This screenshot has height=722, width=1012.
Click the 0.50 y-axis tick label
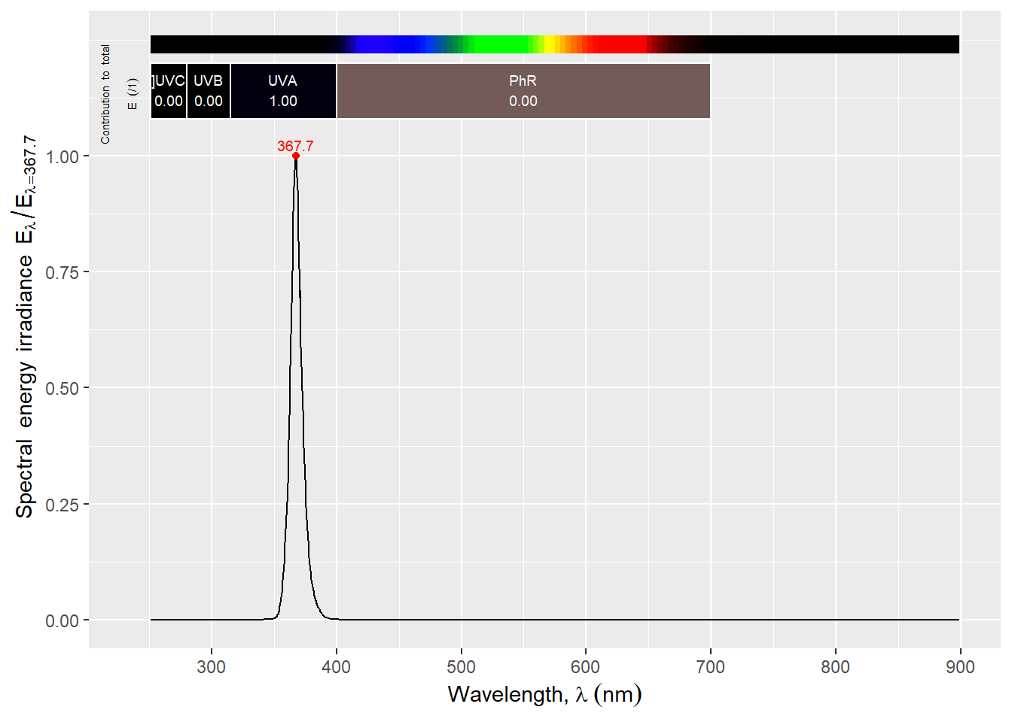coord(62,389)
